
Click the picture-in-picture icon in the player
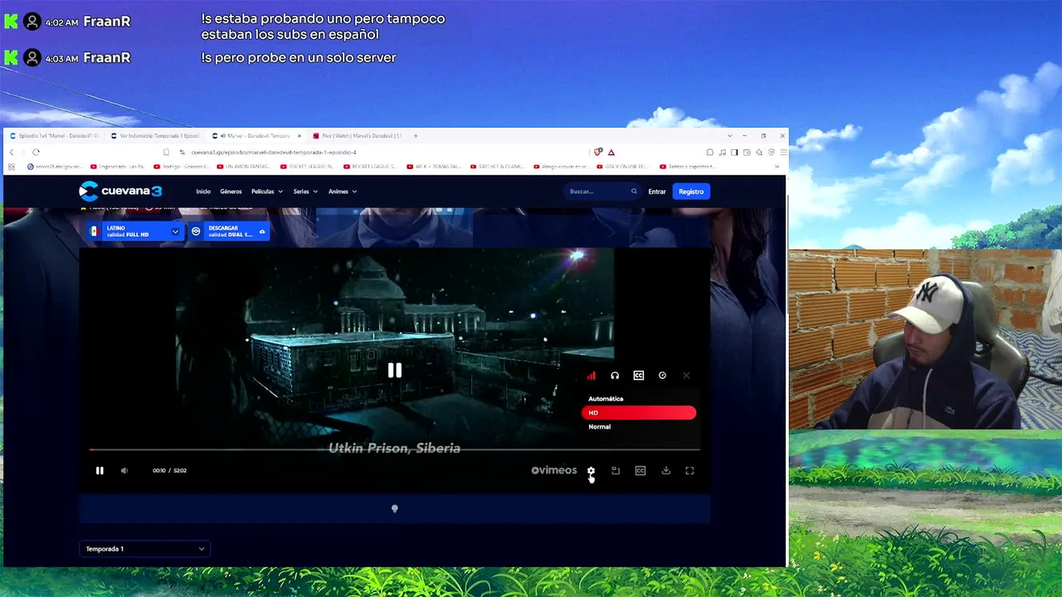(x=616, y=470)
